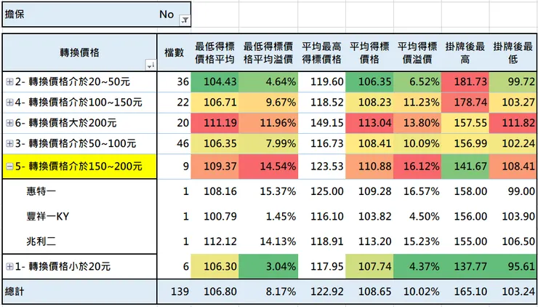This screenshot has width=538, height=307.
Task: Select the 檔數 column header
Action: coord(174,52)
